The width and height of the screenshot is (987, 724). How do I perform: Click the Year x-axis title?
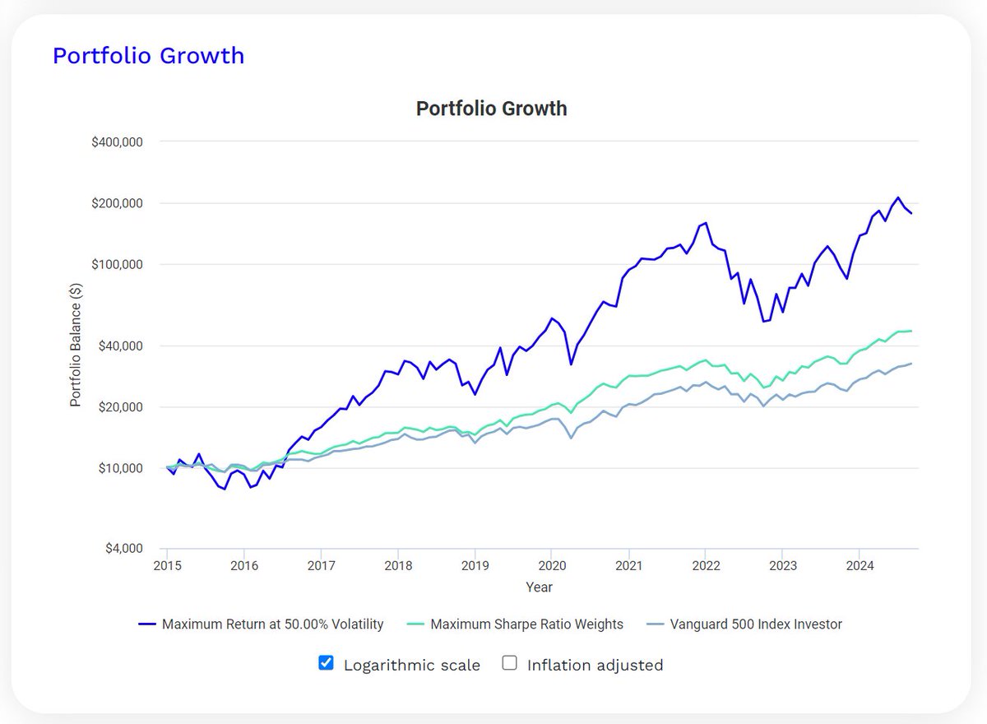pyautogui.click(x=540, y=587)
